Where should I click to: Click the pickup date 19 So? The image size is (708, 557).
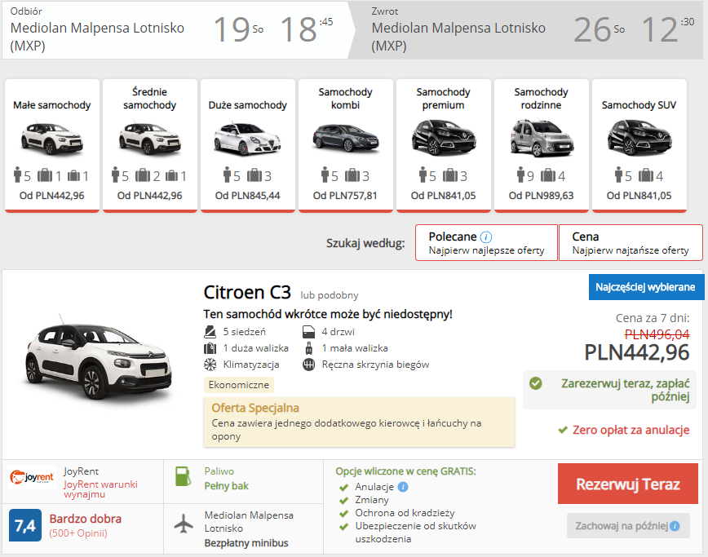pos(238,29)
